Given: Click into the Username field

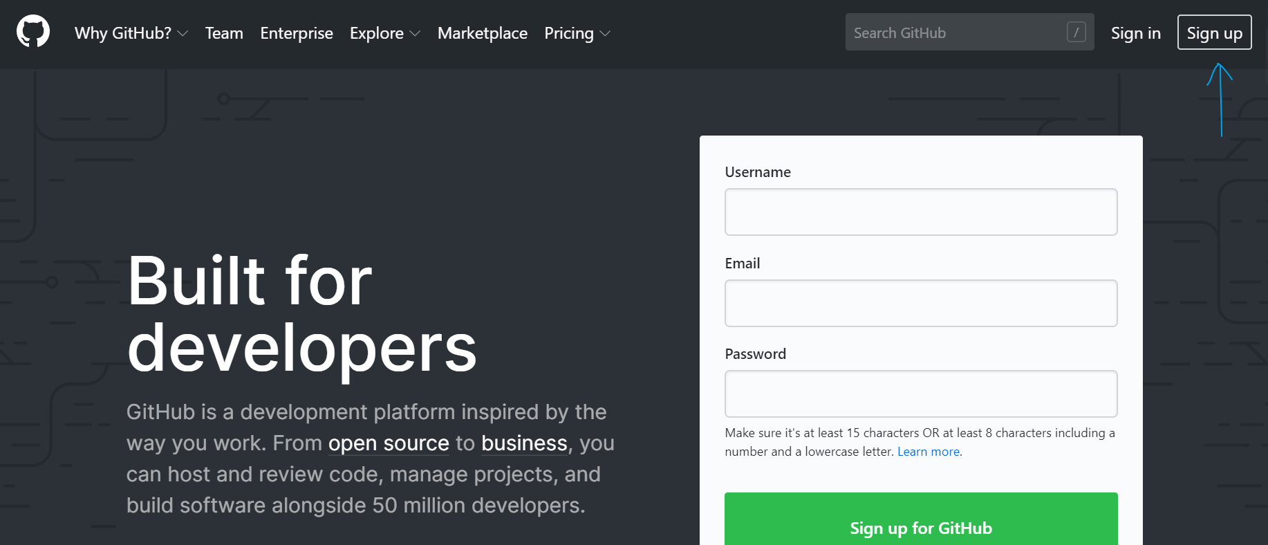Looking at the screenshot, I should (920, 212).
